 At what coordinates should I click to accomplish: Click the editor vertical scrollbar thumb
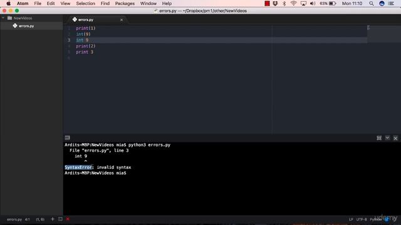tap(368, 27)
